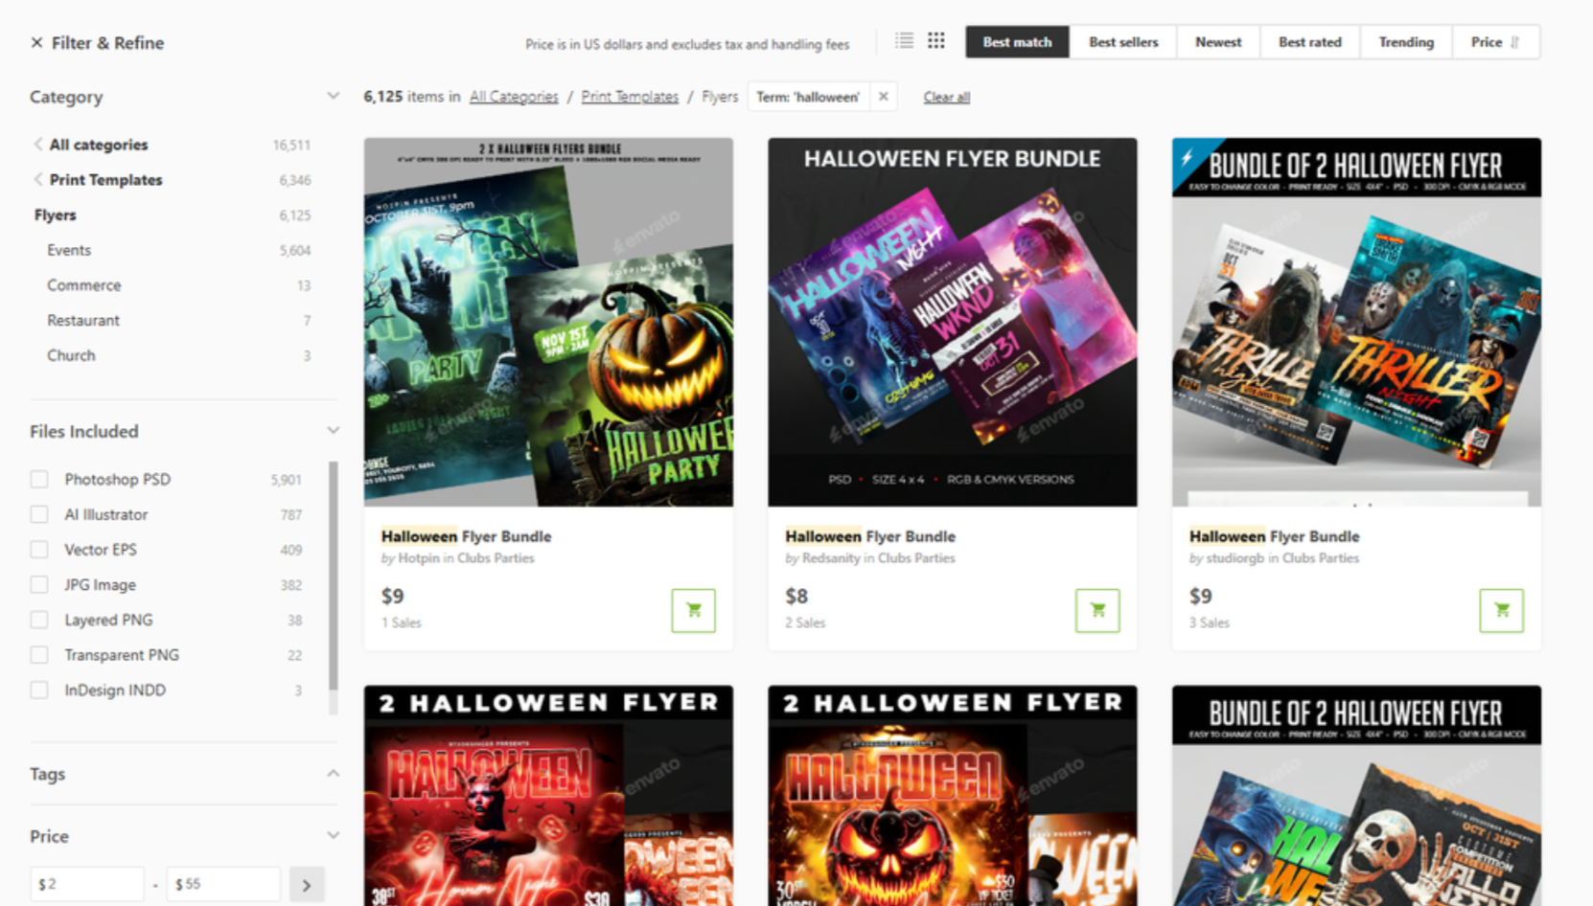
Task: Sort listings by Price
Action: point(1494,41)
